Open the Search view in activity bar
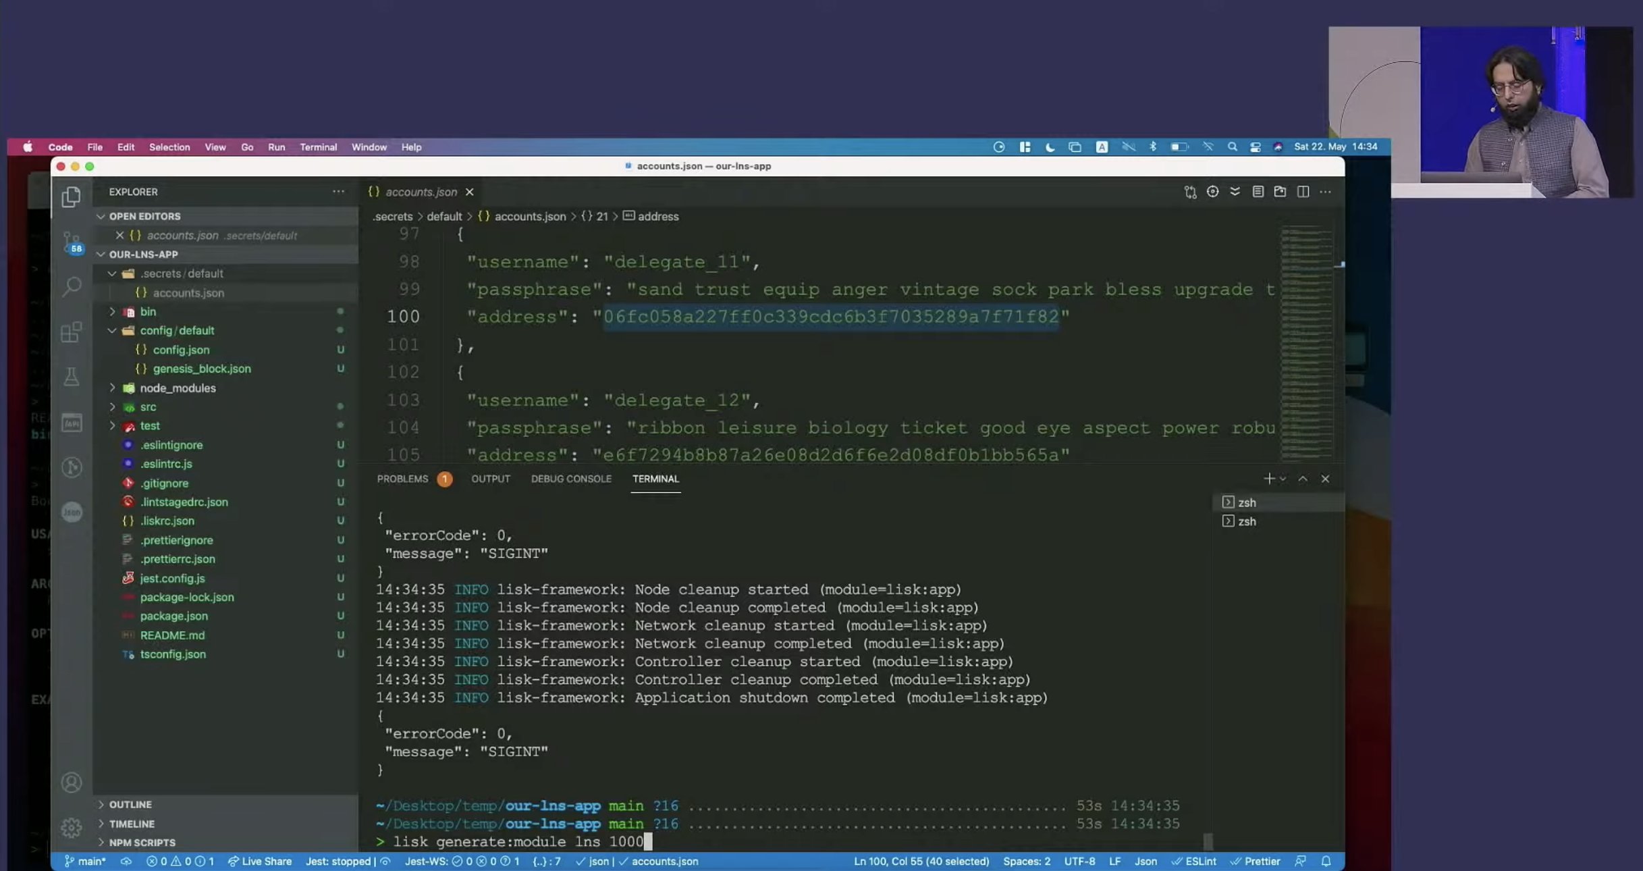This screenshot has width=1643, height=871. [72, 286]
